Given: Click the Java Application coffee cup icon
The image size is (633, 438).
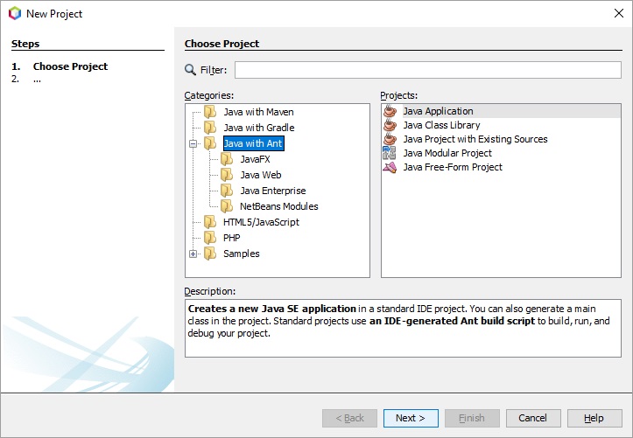Looking at the screenshot, I should click(390, 111).
